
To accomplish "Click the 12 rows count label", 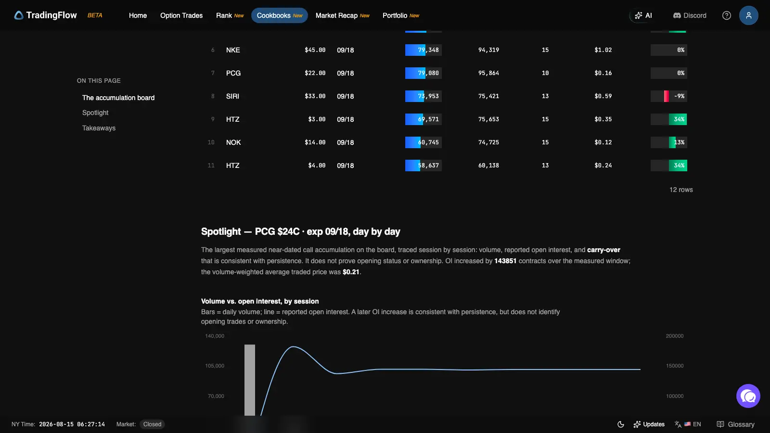I will click(681, 190).
